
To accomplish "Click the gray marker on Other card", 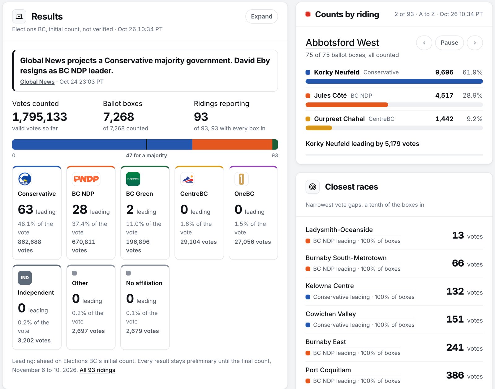I will pos(74,273).
